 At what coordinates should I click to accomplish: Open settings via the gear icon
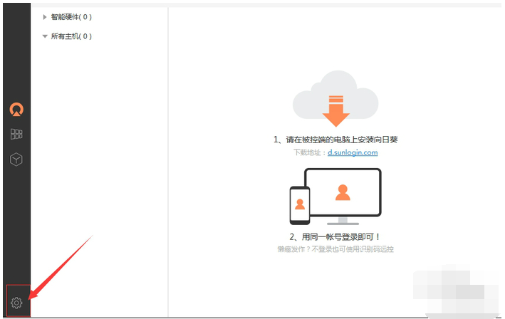tap(16, 303)
